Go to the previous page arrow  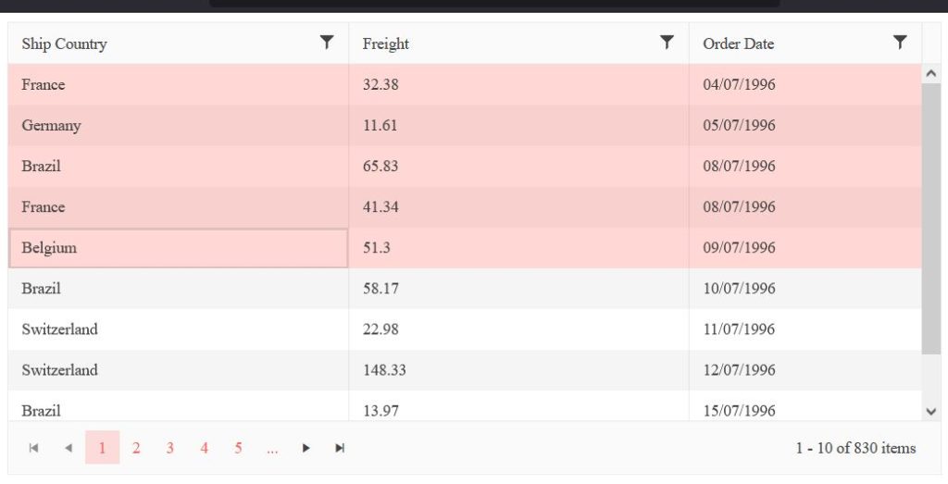(x=68, y=448)
